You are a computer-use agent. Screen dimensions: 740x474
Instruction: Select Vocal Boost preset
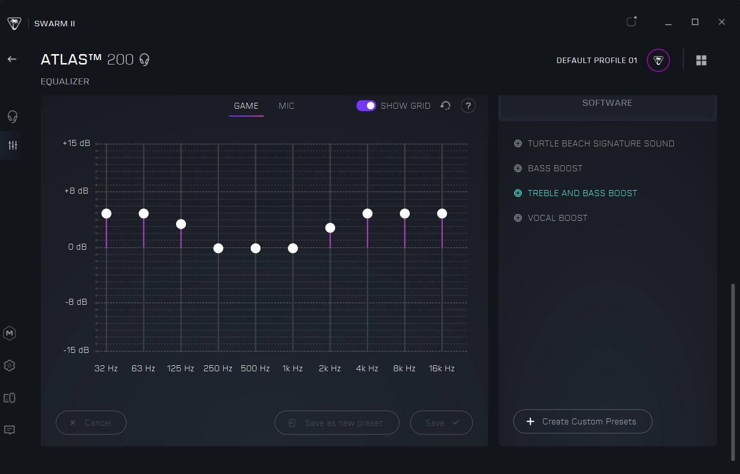[x=557, y=218]
